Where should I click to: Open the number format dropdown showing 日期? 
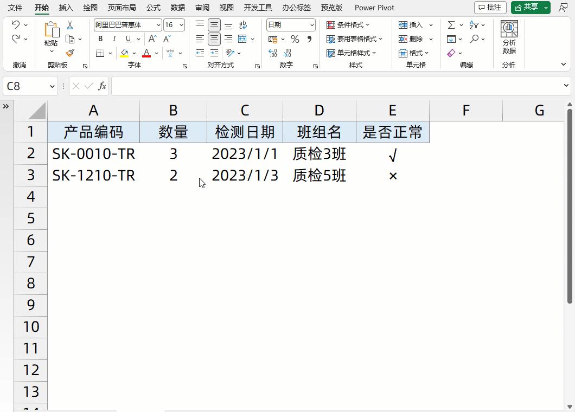pyautogui.click(x=289, y=24)
